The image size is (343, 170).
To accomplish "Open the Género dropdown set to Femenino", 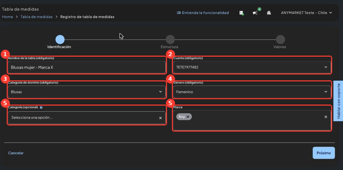I will point(252,92).
